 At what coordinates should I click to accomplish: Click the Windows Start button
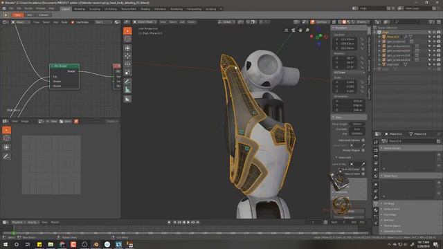coord(5,244)
